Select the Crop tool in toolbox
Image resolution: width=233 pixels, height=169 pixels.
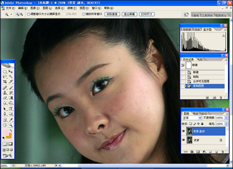[x=5, y=82]
